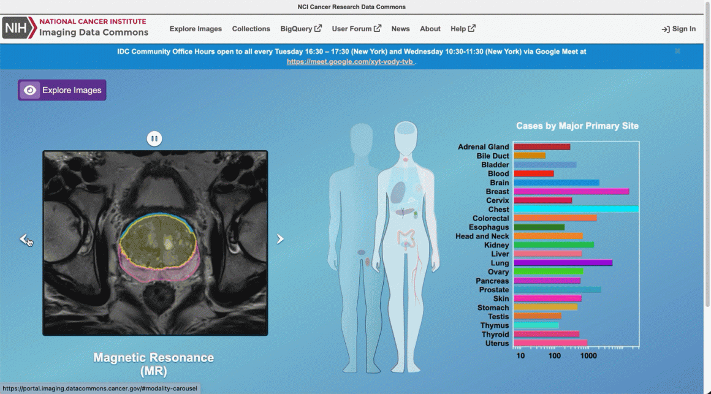Image resolution: width=711 pixels, height=394 pixels.
Task: Open the About page
Action: pyautogui.click(x=430, y=29)
